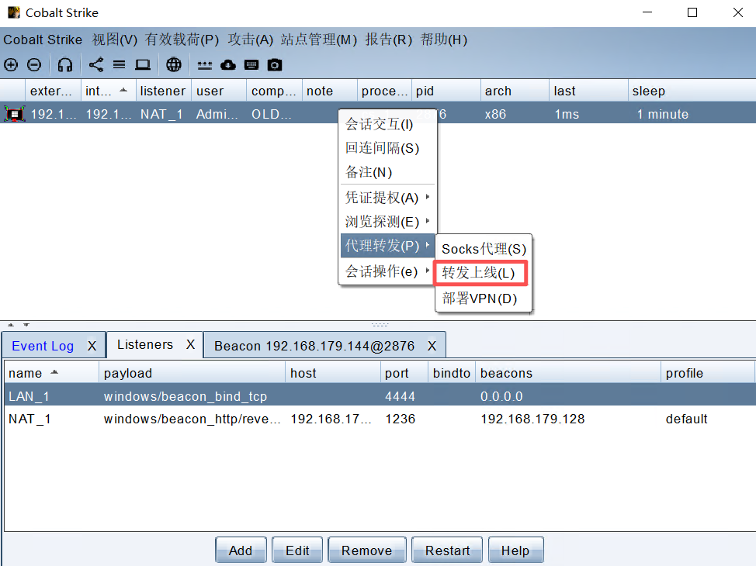Close the Listeners tab
The image size is (756, 566).
(190, 344)
